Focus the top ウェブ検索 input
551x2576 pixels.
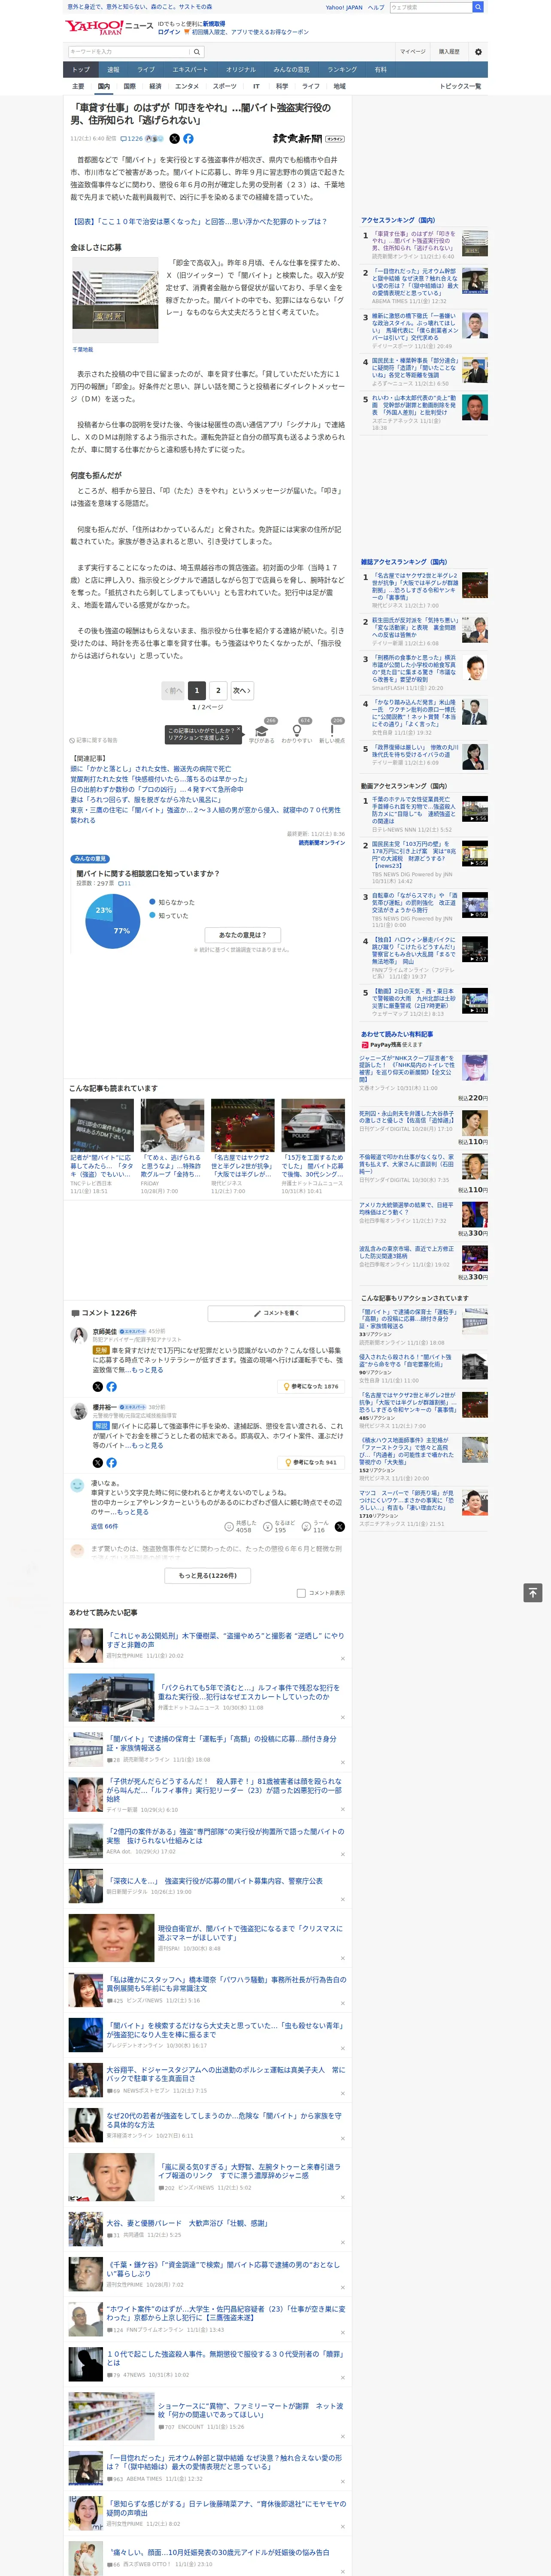tap(431, 7)
